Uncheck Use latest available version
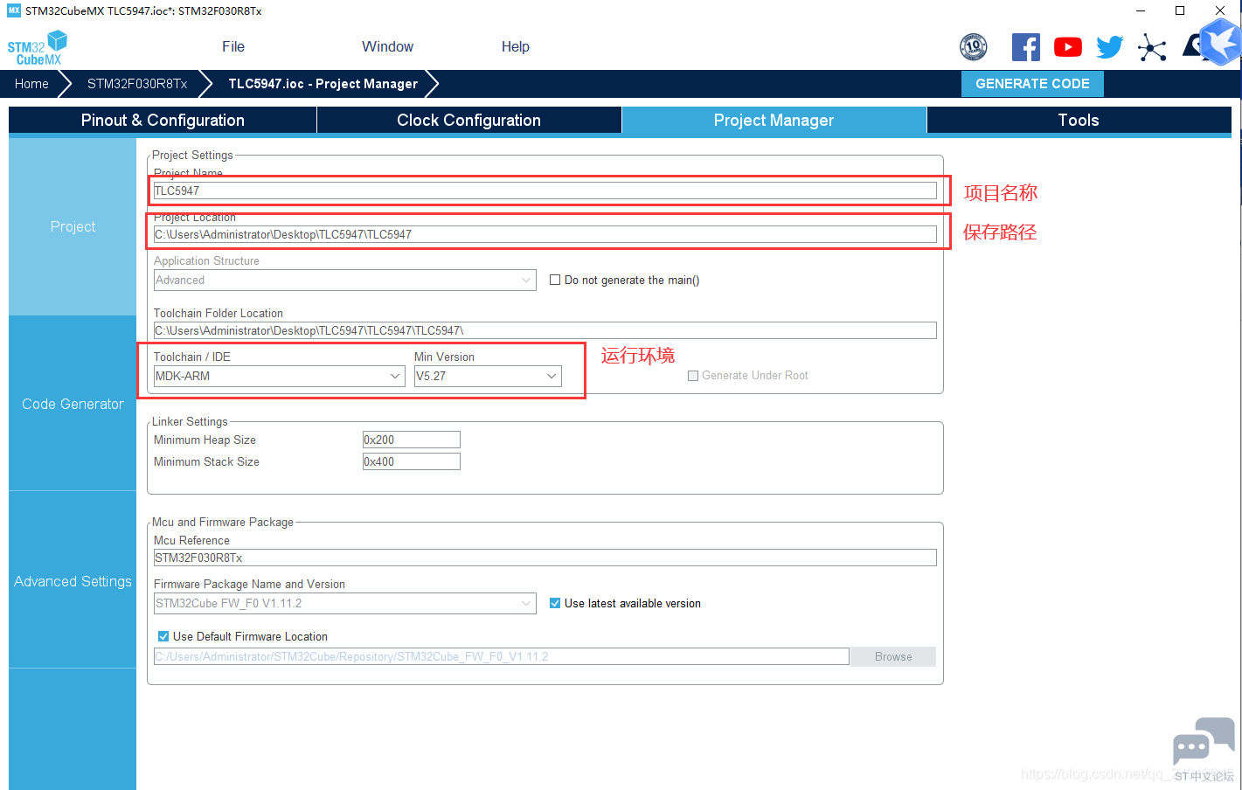This screenshot has width=1242, height=790. (x=555, y=603)
